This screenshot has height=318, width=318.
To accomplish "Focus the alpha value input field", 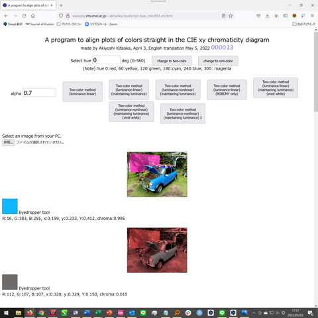I will coord(39,93).
